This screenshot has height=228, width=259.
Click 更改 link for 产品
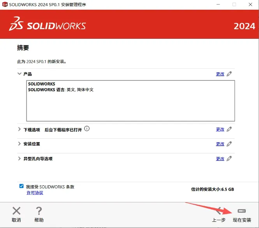click(220, 74)
